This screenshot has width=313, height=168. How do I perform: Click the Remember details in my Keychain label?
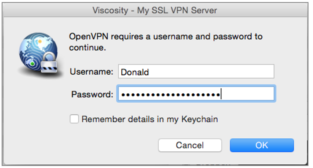(149, 119)
